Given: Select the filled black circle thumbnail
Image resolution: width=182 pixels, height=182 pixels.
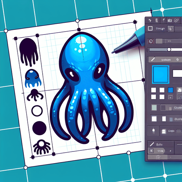Looking at the screenshot, I should click(x=39, y=128).
